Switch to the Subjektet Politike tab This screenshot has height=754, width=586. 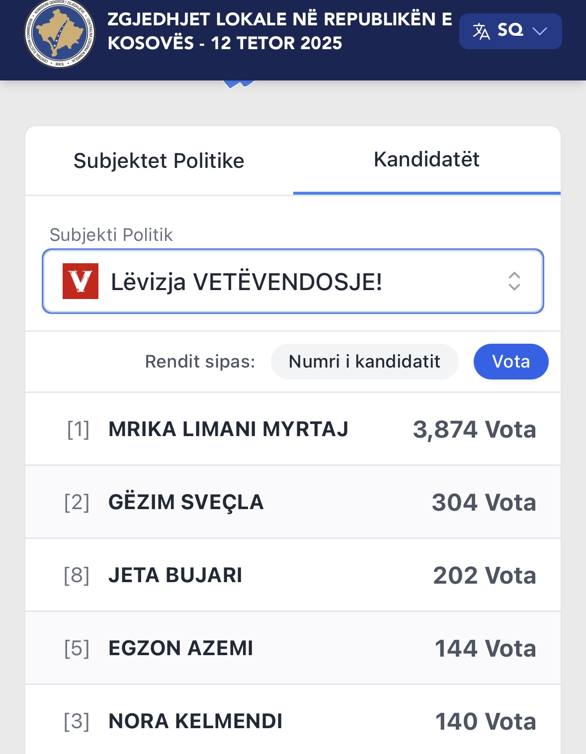(x=159, y=160)
